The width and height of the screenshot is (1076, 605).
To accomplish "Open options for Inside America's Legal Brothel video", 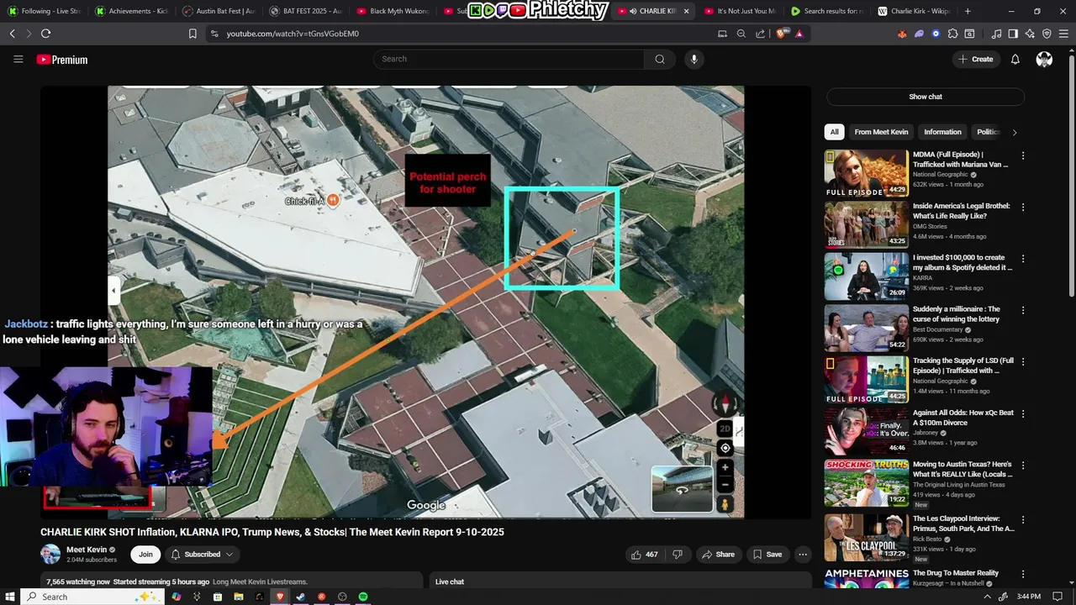I will point(1023,207).
